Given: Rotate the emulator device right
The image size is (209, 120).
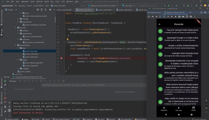Looking at the screenshot, I should point(164,17).
